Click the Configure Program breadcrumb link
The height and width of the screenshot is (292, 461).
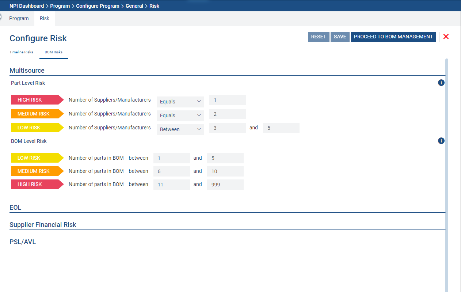[x=98, y=6]
